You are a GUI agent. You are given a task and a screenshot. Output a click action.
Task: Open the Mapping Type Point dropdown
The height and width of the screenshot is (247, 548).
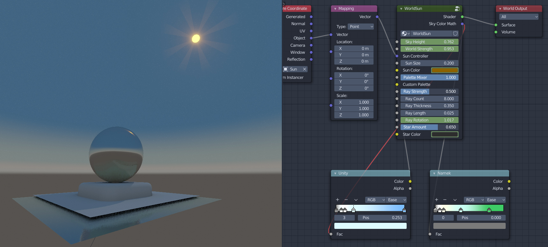click(361, 27)
